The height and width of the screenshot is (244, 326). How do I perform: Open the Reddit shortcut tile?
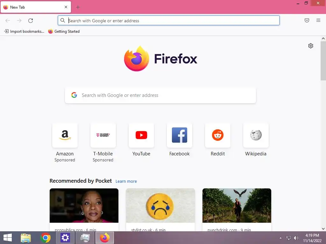click(218, 135)
